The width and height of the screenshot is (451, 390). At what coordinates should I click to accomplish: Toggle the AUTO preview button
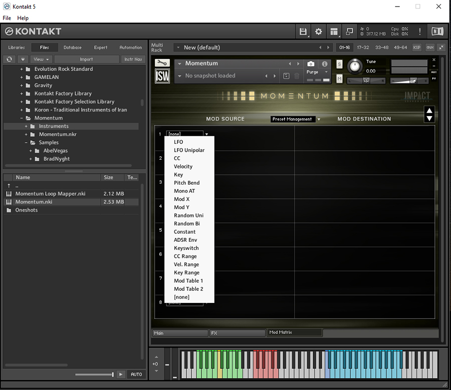click(x=136, y=374)
